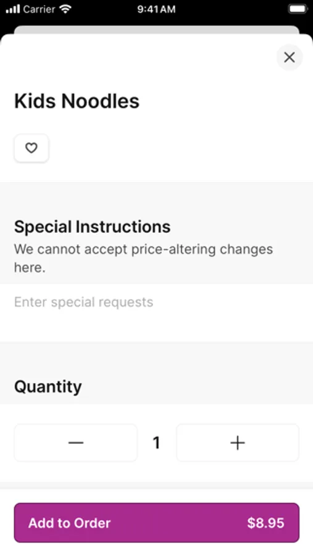313x556 pixels.
Task: Tap the Carrier label in the status bar
Action: pos(39,9)
